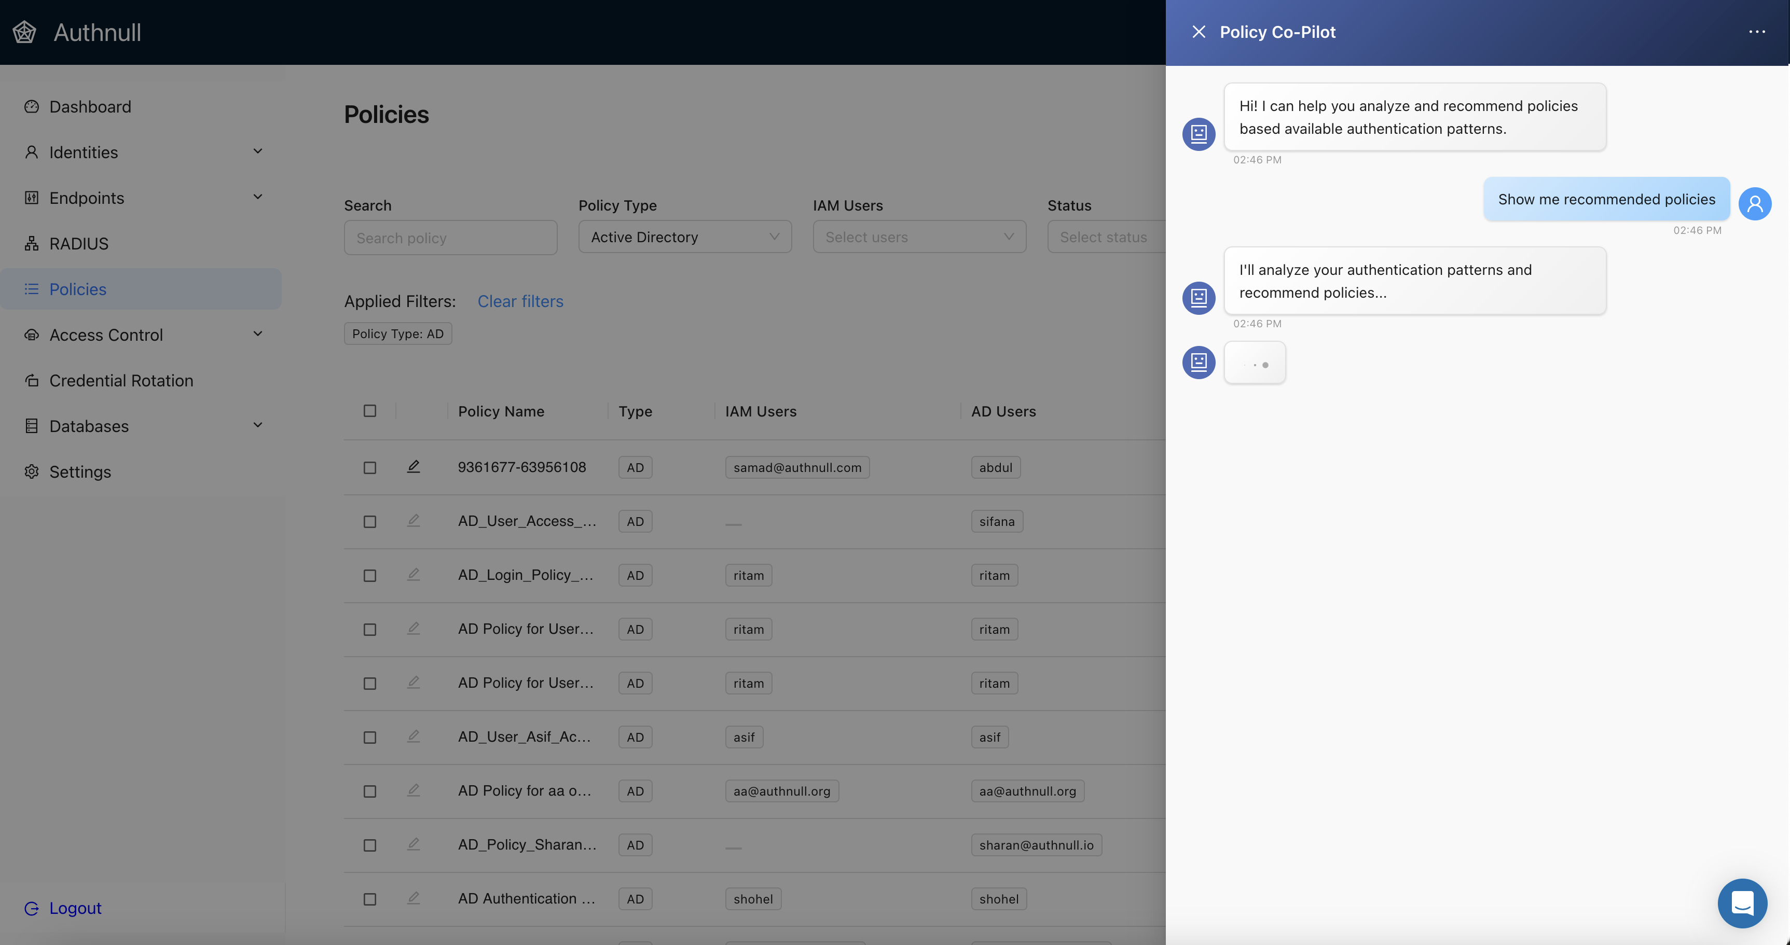1790x945 pixels.
Task: Go to Credential Rotation in sidebar
Action: click(121, 381)
